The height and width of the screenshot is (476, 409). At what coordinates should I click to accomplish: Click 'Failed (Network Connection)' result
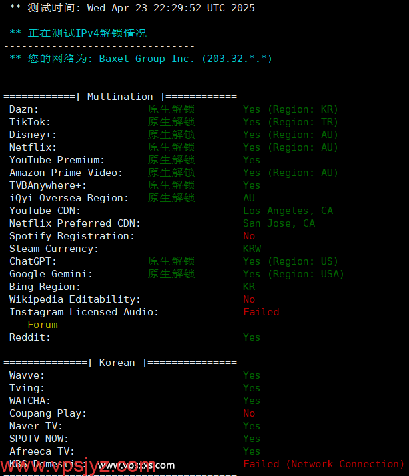(324, 464)
